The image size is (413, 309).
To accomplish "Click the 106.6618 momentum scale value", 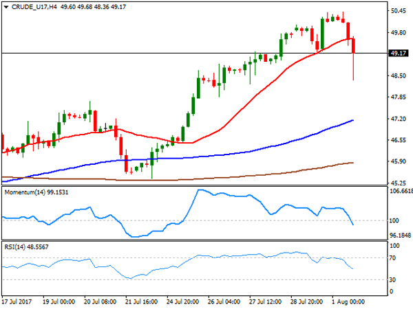I will 401,192.
